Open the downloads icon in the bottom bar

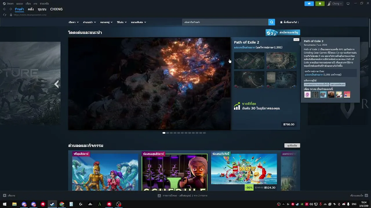point(159,196)
